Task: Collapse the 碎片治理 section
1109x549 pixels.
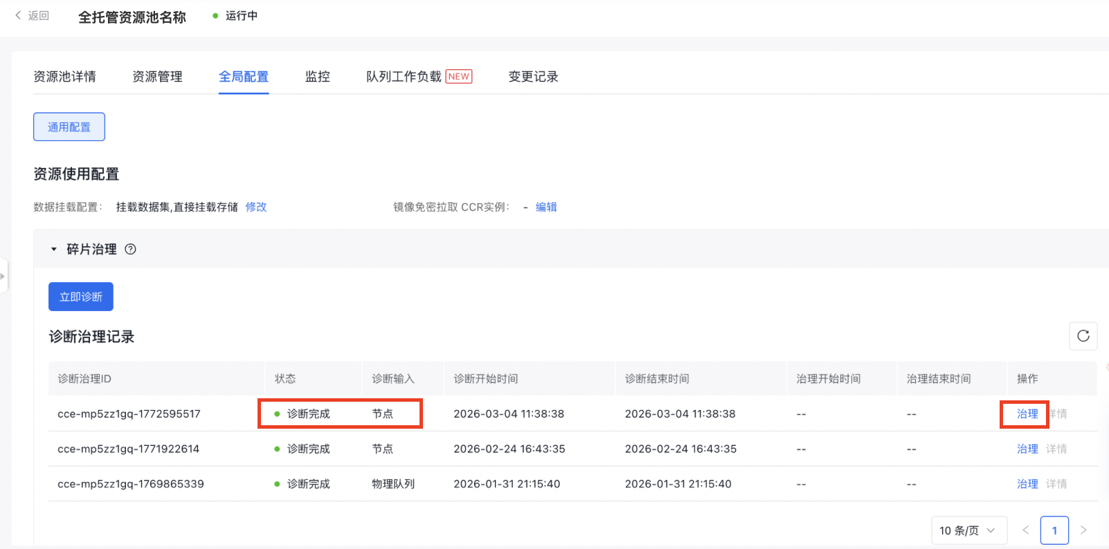Action: (54, 250)
